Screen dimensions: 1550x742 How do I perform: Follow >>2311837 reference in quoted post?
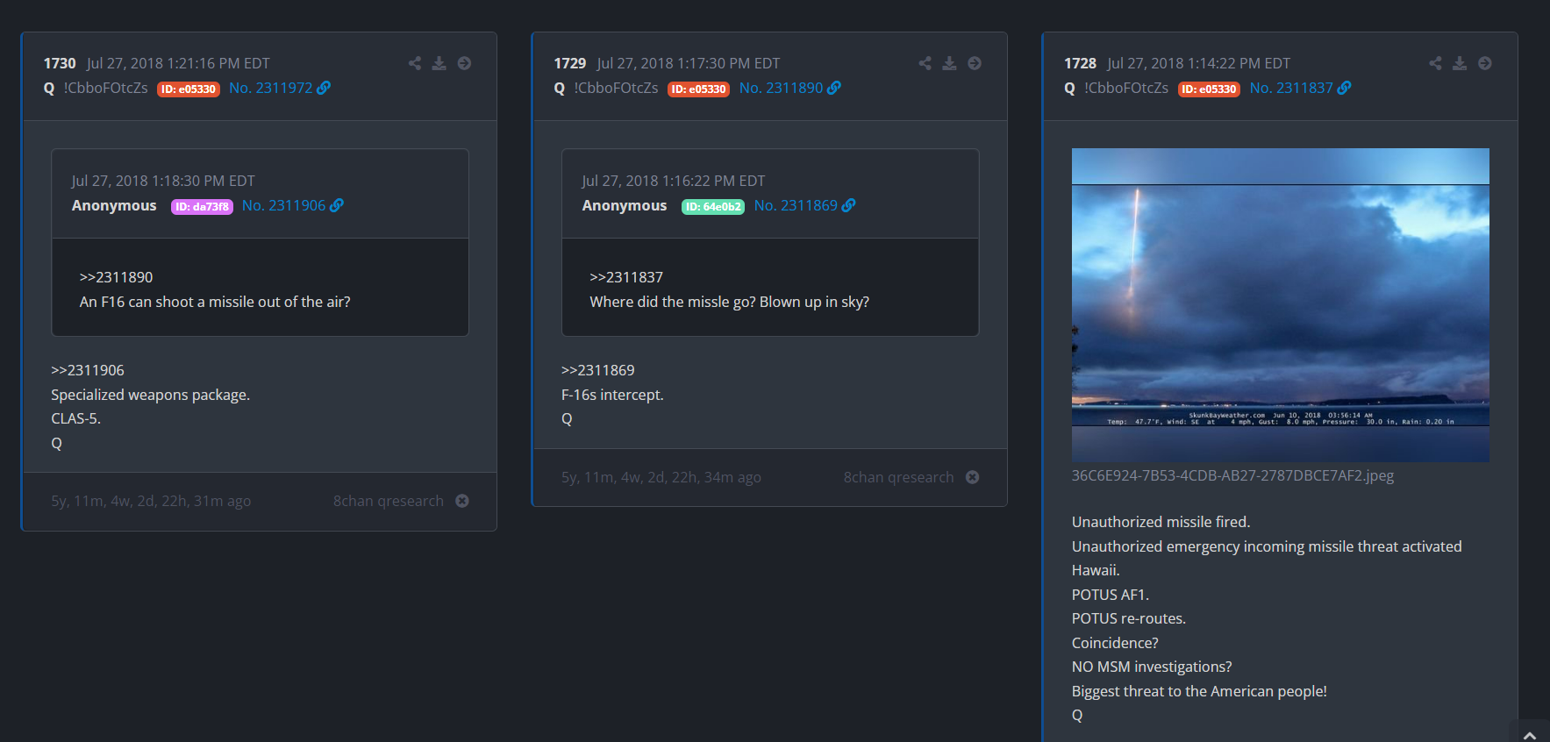626,277
